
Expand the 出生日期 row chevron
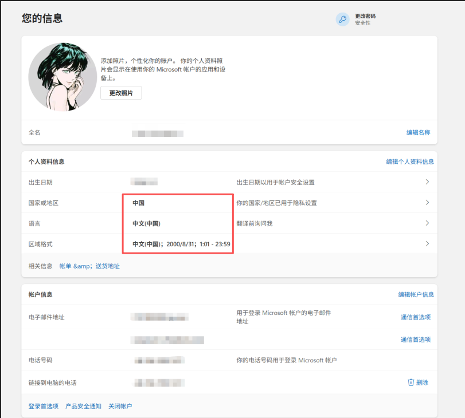(x=427, y=182)
